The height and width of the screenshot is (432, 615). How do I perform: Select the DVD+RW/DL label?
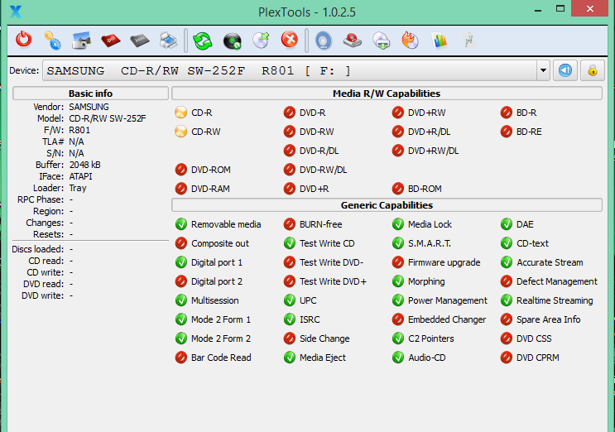click(434, 151)
